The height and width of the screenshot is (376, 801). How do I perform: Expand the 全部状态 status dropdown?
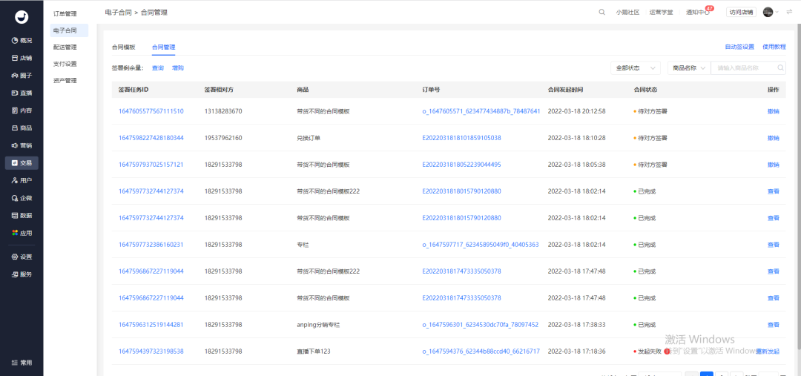click(636, 68)
